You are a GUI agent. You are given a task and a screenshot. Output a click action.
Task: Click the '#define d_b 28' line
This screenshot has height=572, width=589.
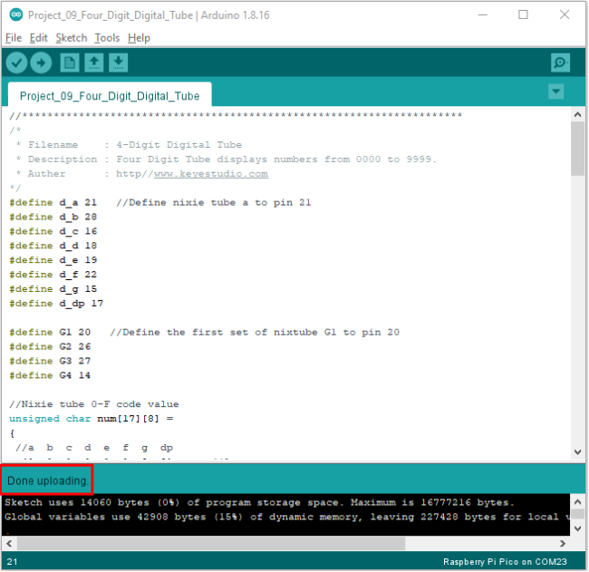coord(53,217)
